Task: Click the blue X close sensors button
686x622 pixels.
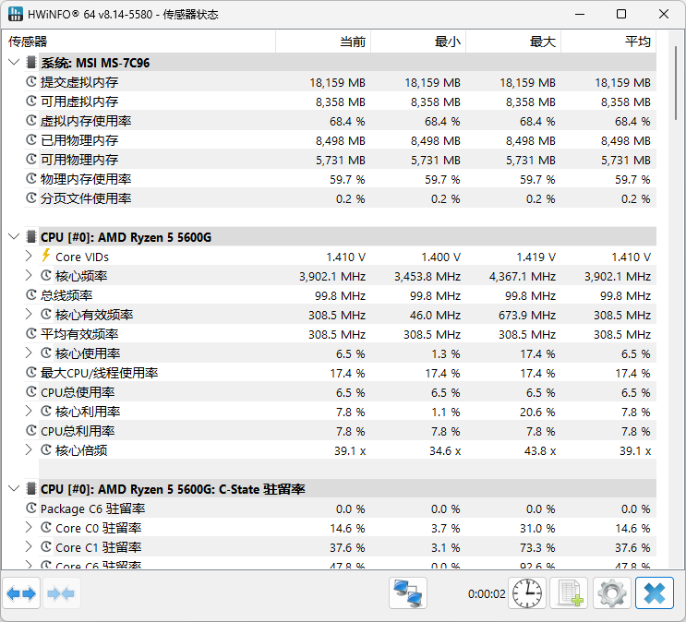Action: pyautogui.click(x=654, y=593)
